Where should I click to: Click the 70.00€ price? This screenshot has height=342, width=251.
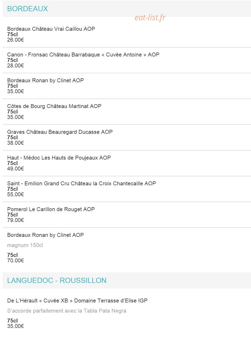pos(16,261)
